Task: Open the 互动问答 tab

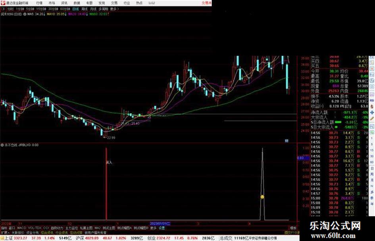Action: point(76,232)
